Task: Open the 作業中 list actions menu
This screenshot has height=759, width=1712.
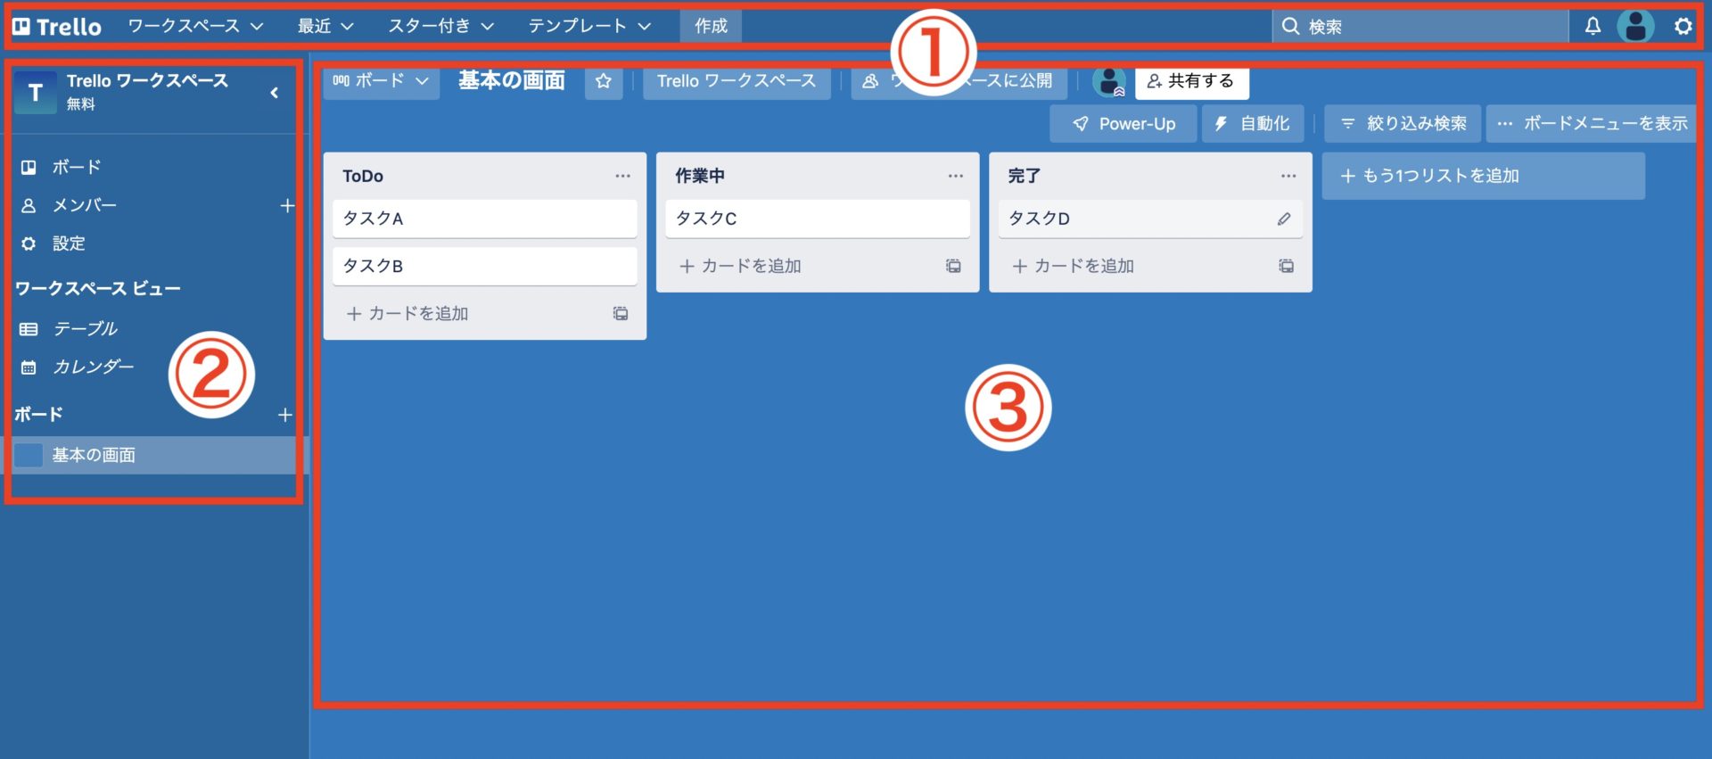Action: (956, 177)
